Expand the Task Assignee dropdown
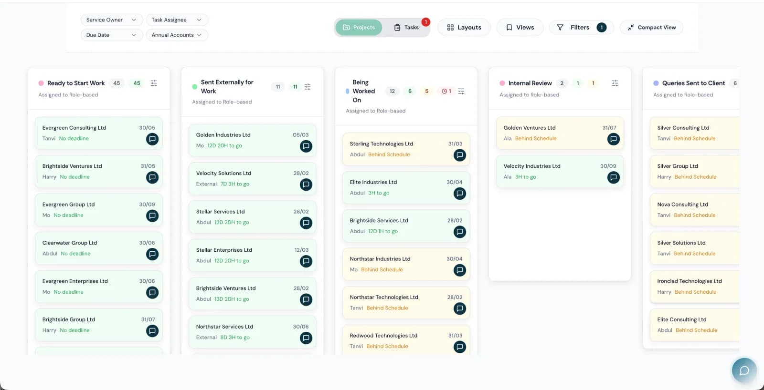764x390 pixels. 177,20
